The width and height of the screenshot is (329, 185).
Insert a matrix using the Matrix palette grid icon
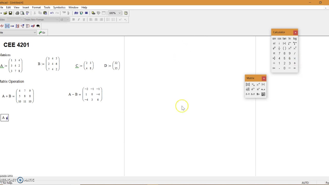248,85
